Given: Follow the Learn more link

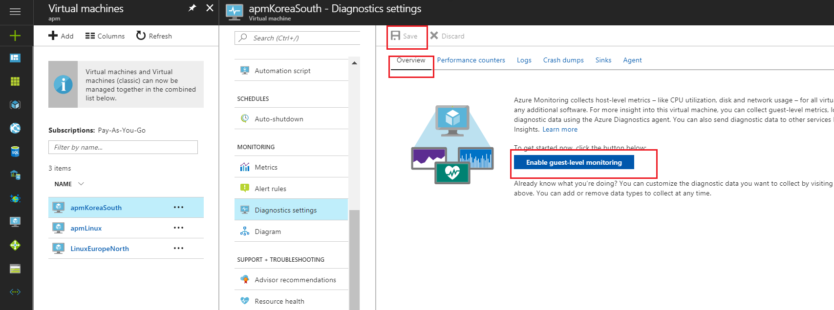Looking at the screenshot, I should coord(560,129).
